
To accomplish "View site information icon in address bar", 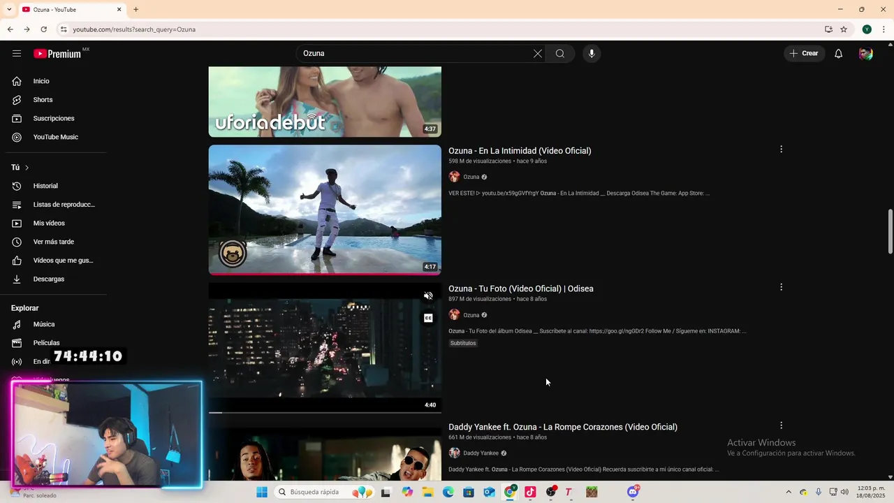I will pyautogui.click(x=63, y=29).
